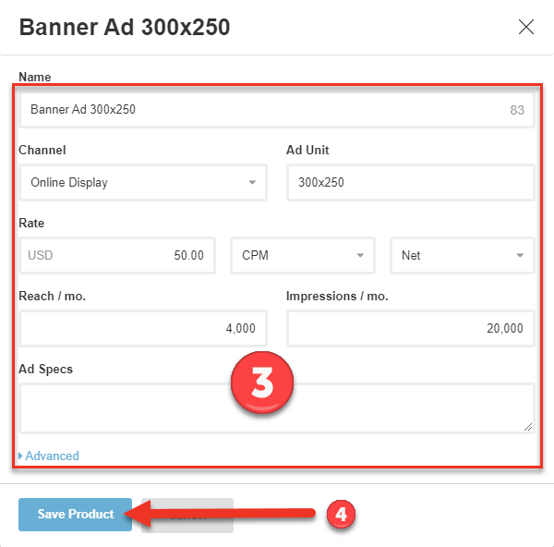The width and height of the screenshot is (554, 547).
Task: Click the Name text field
Action: tap(259, 110)
